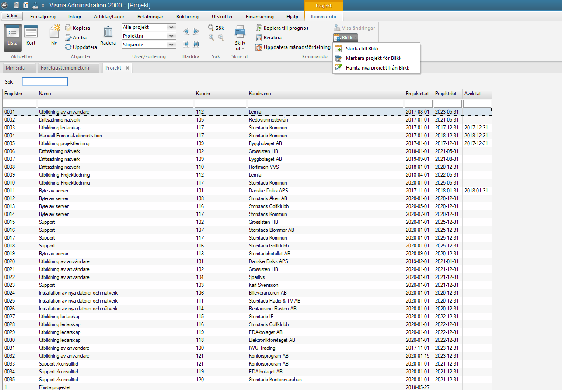Go to next record arrow
Viewport: 562px width, 390px height.
196,31
